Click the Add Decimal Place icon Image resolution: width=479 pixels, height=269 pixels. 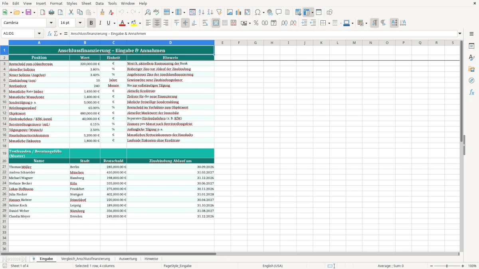click(285, 23)
